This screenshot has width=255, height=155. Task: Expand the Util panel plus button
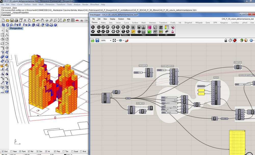pyautogui.click(x=174, y=35)
